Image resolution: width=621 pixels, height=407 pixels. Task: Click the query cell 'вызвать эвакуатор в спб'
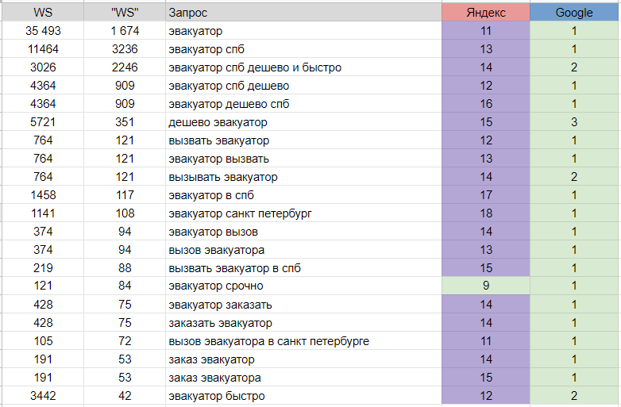[303, 268]
